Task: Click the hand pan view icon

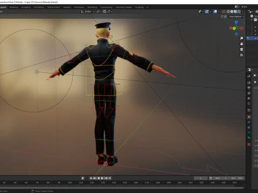Action: click(241, 44)
